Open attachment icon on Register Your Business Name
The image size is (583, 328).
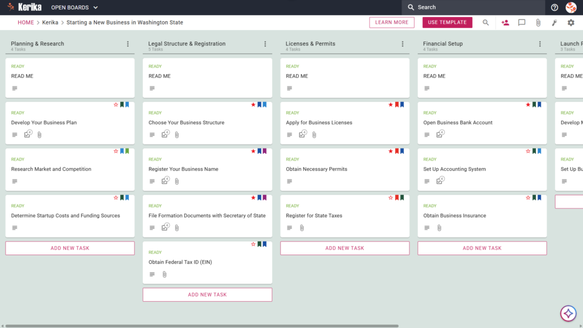(x=177, y=182)
